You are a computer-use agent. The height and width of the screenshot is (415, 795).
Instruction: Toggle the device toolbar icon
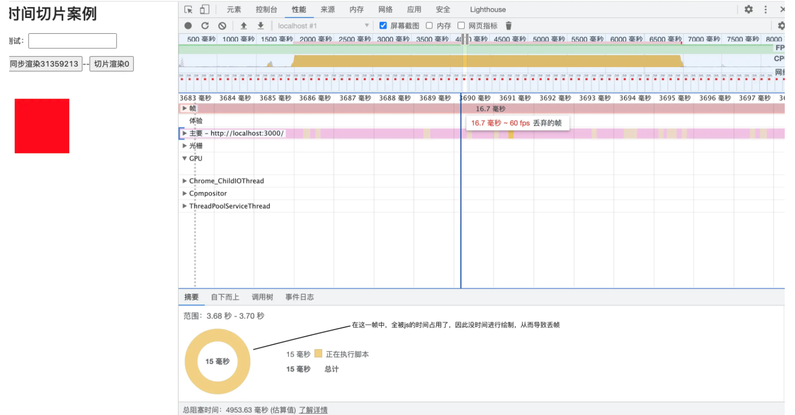(204, 9)
